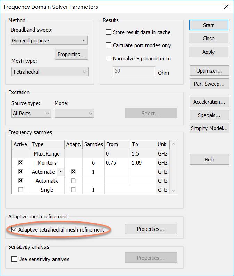The image size is (234, 276).
Task: Click GHz unit in Monitors row
Action: coord(162,162)
